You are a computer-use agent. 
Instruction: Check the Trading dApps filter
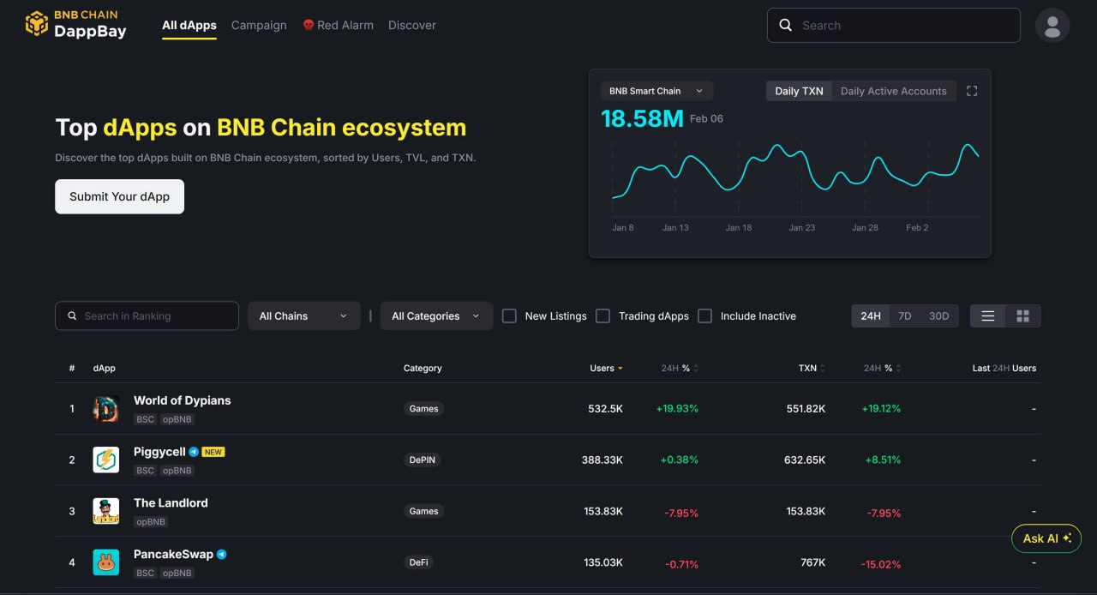pyautogui.click(x=603, y=316)
